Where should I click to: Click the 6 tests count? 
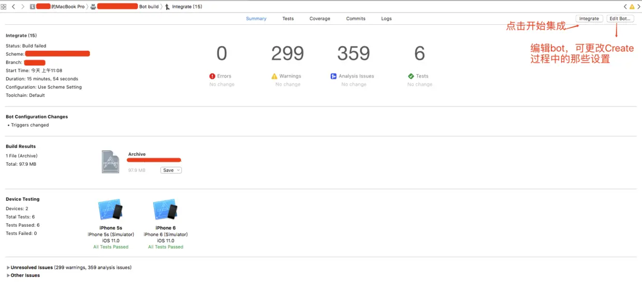[x=420, y=54]
